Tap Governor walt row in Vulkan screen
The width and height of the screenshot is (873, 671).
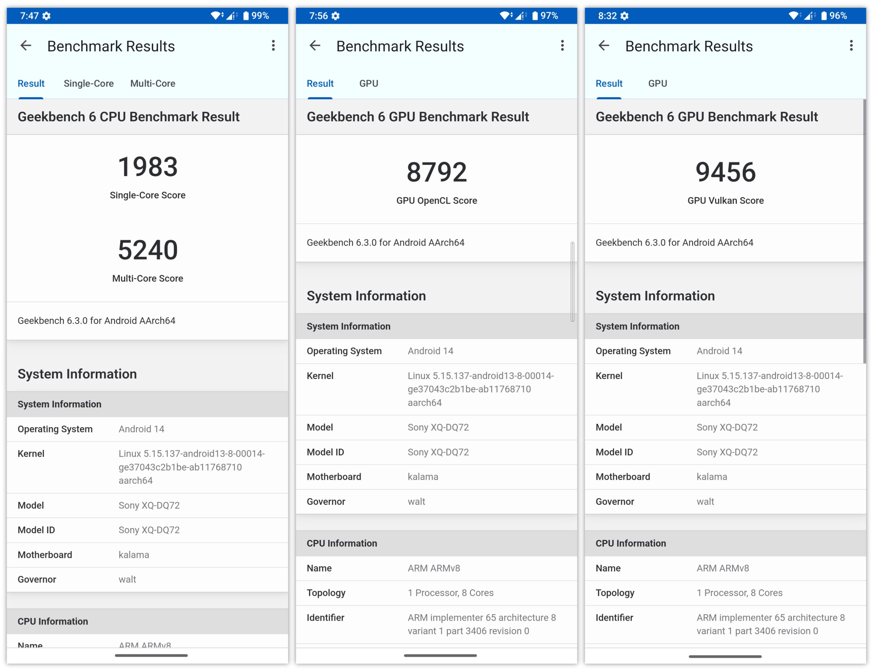point(725,501)
